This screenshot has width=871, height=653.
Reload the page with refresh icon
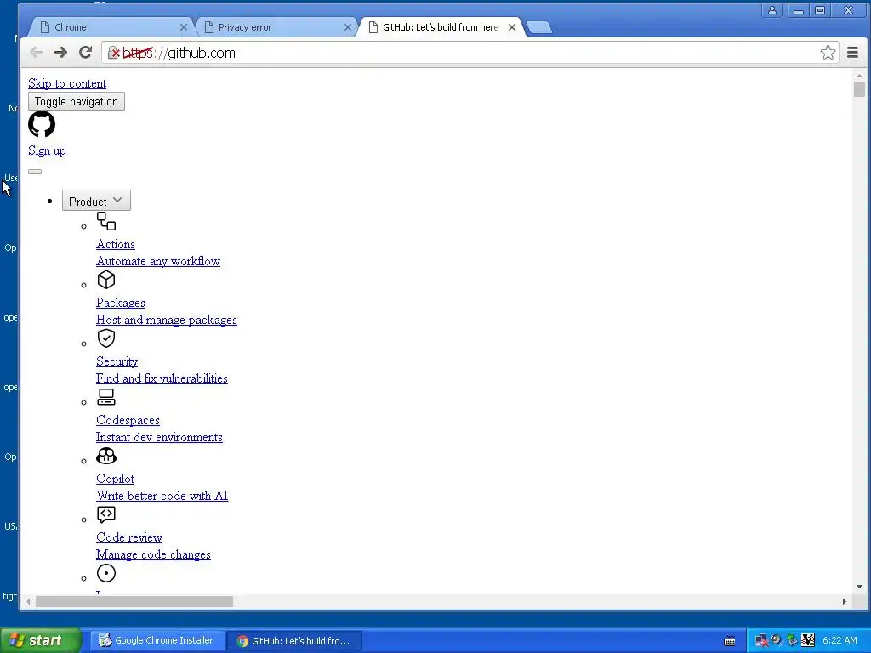pos(85,52)
